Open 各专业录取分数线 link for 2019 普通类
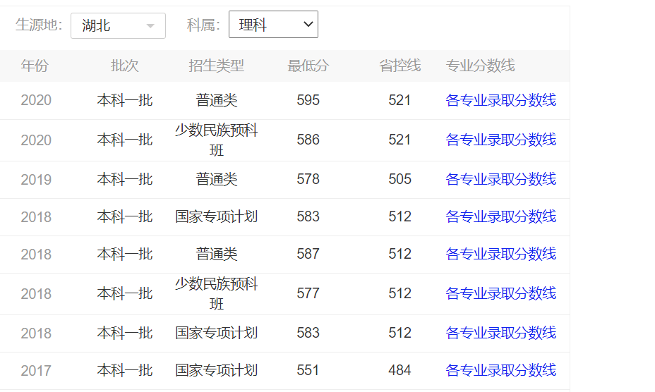 pyautogui.click(x=501, y=179)
